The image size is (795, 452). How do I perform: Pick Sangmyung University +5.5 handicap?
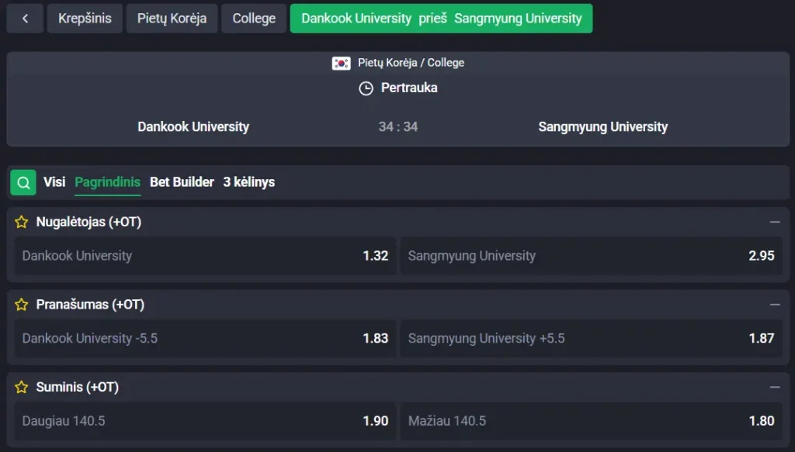pyautogui.click(x=591, y=338)
